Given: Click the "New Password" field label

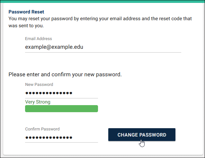Looking at the screenshot, I should [x=39, y=85].
